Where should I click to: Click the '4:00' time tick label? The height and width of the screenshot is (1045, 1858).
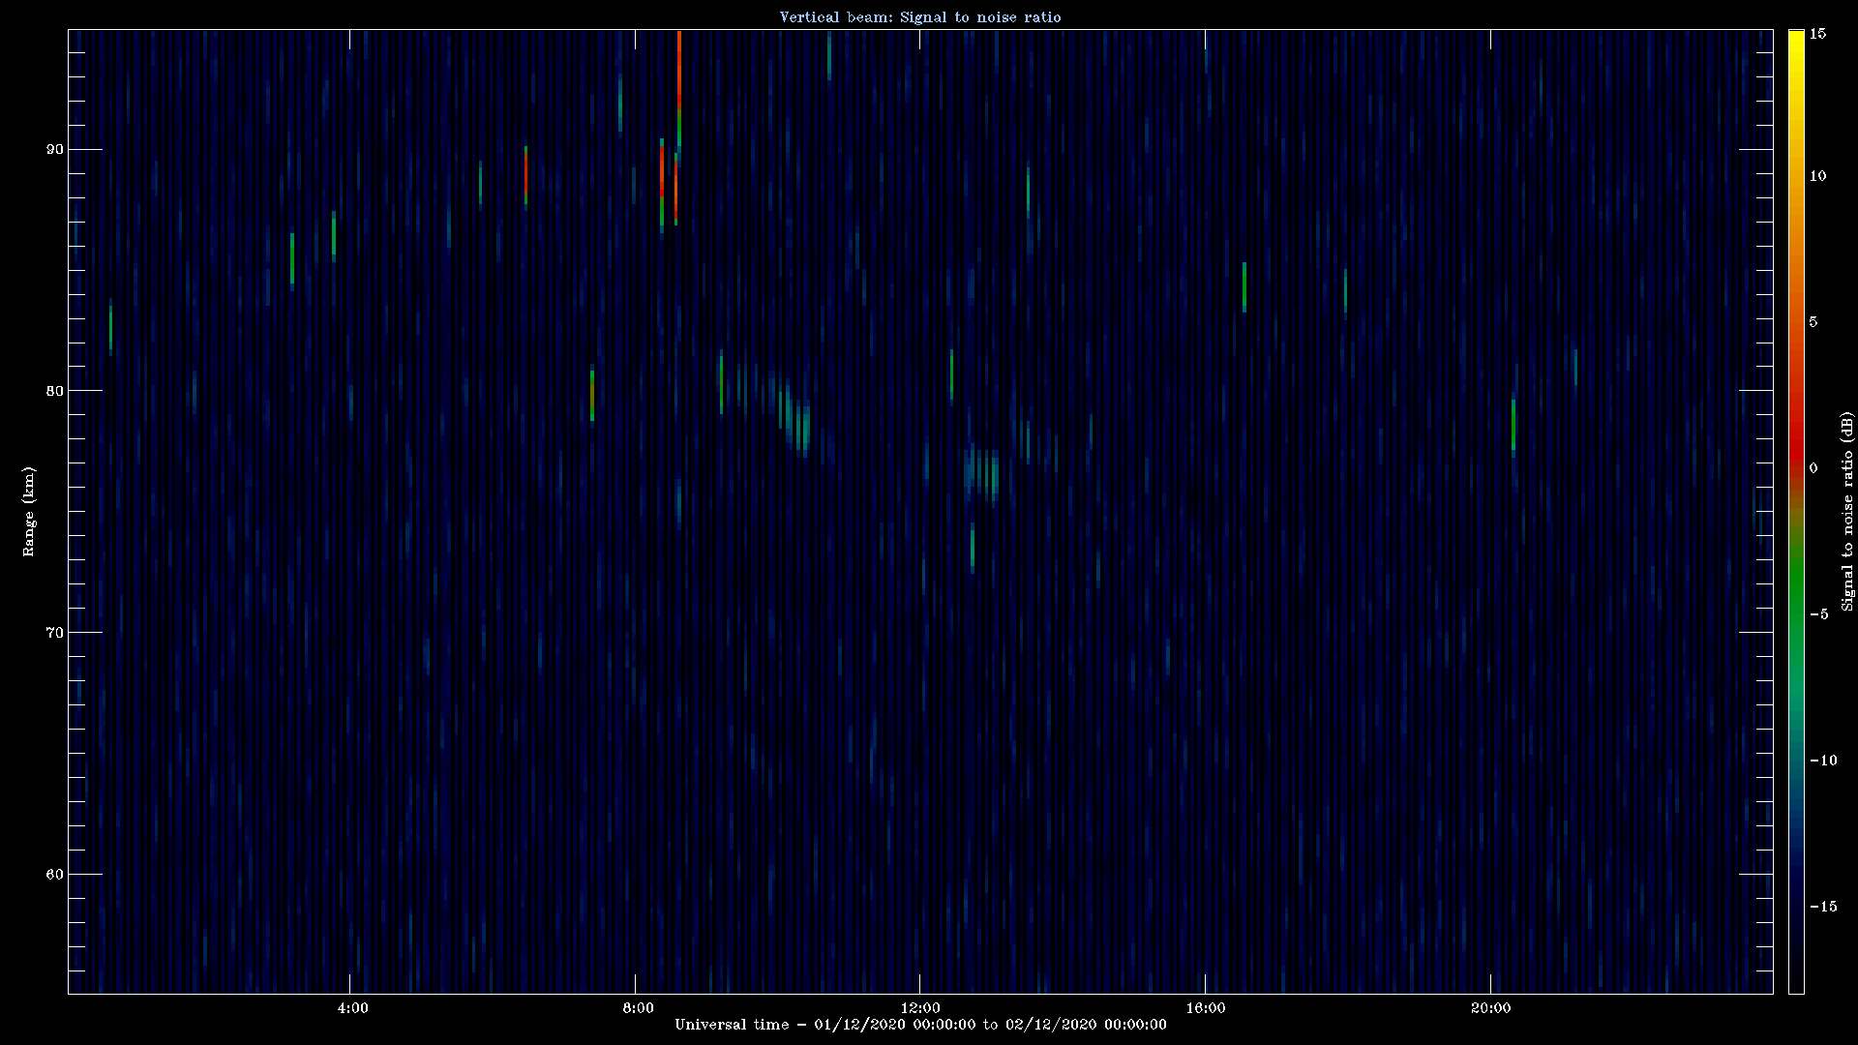point(352,1008)
